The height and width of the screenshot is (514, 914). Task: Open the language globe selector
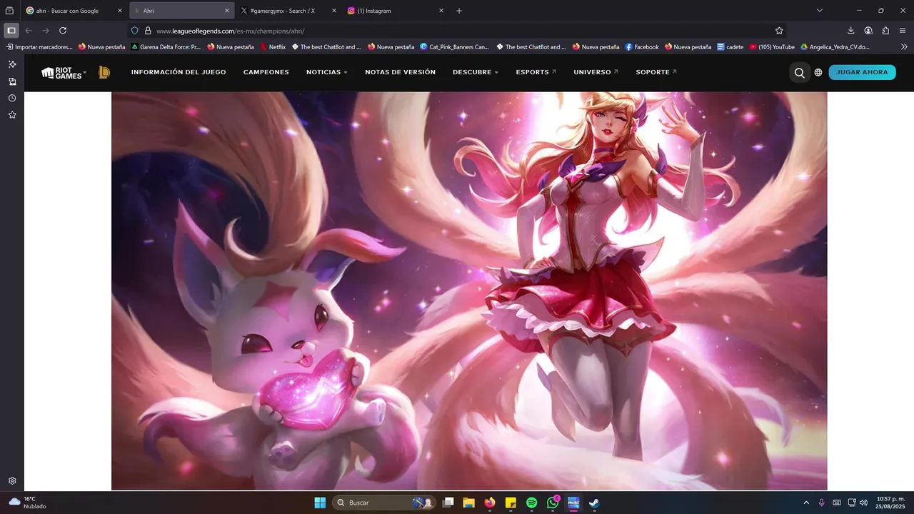(818, 72)
